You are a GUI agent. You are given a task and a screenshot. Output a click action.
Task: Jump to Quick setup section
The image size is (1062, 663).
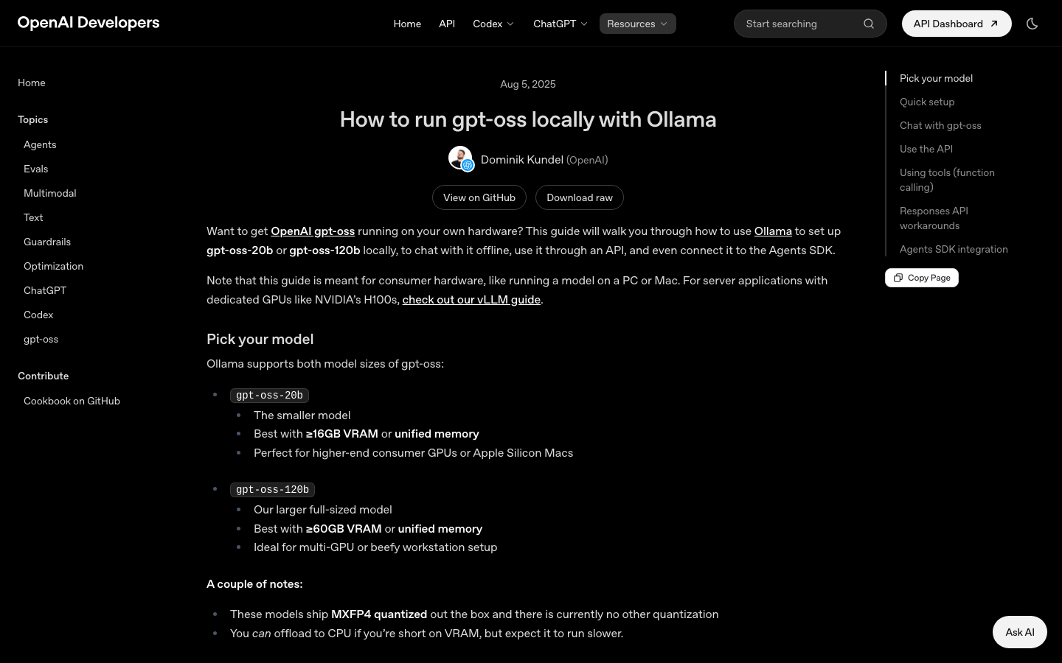927,102
